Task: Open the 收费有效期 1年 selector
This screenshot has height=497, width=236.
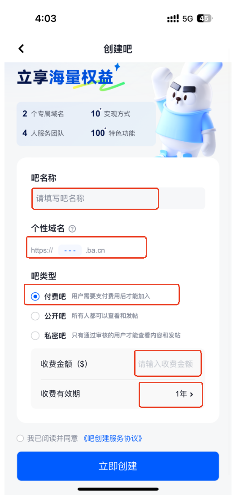Action: click(118, 394)
